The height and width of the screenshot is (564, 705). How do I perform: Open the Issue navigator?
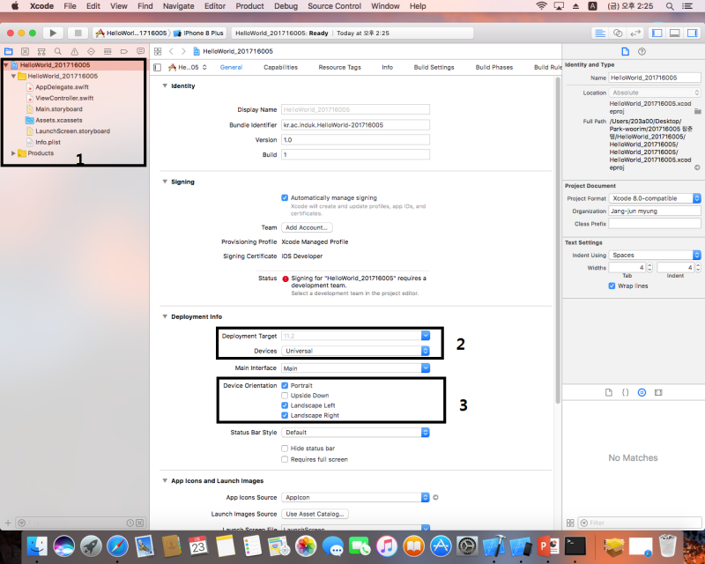point(75,51)
